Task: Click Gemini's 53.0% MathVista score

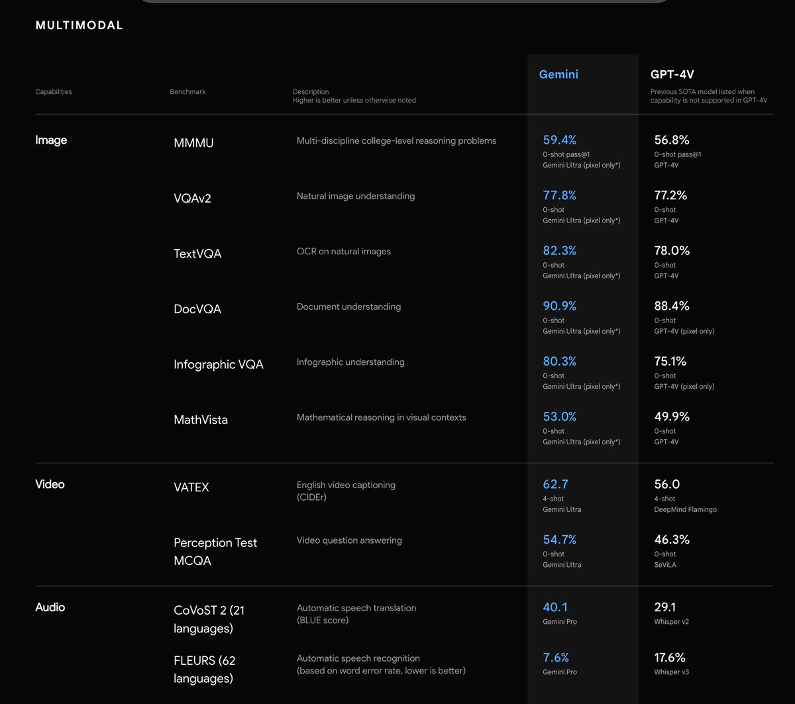Action: click(560, 417)
